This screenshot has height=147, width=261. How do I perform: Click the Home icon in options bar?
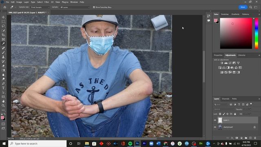[5, 7]
